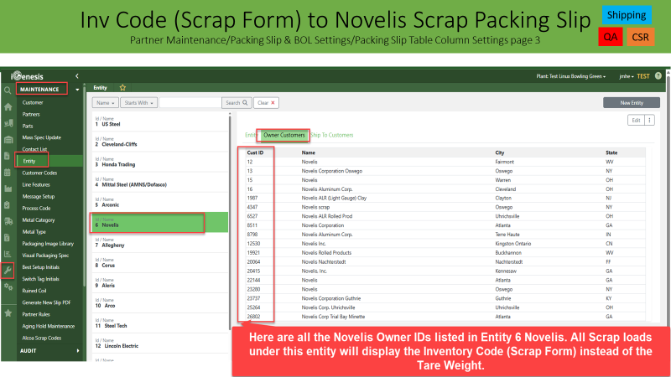671x377 pixels.
Task: Click the Search button
Action: (237, 103)
